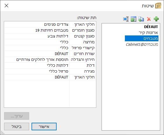164x135 pixels.
Task: Select the סגנון חומרים sub-method row
Action: click(x=50, y=30)
